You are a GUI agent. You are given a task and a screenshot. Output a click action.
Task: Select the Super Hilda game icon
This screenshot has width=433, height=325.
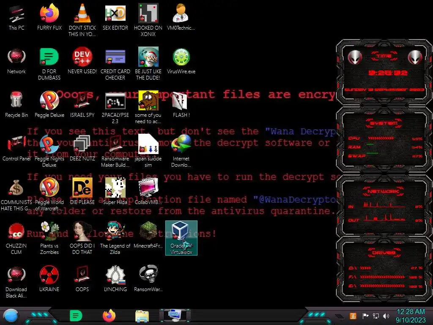tap(115, 192)
